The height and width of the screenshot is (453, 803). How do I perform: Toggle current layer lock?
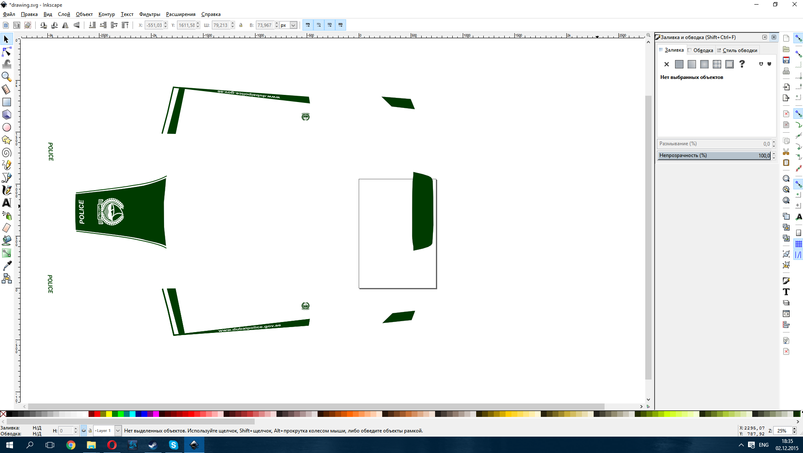90,431
